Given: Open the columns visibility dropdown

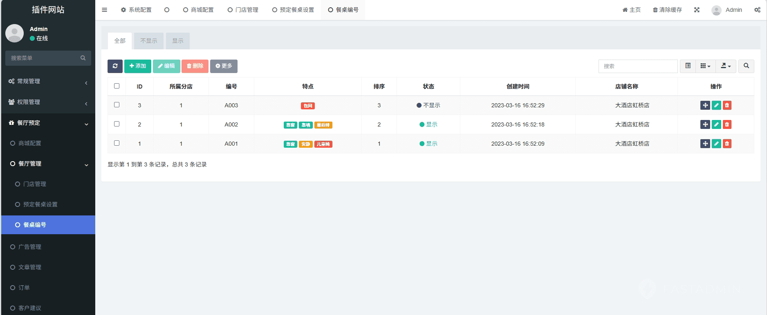Looking at the screenshot, I should pos(705,66).
